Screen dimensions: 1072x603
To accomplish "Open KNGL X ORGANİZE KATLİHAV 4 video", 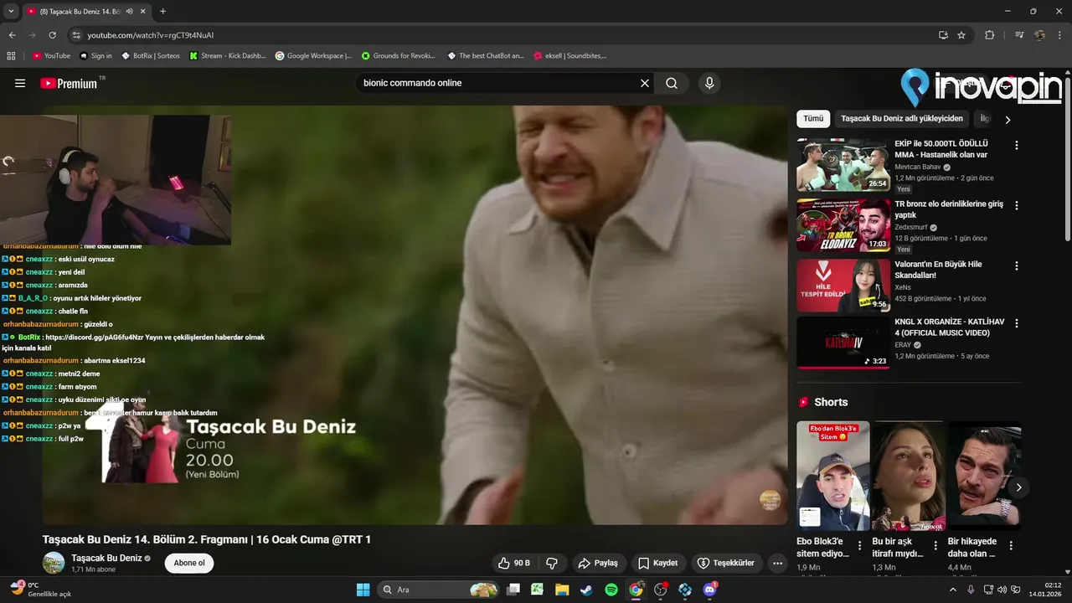I will click(843, 343).
